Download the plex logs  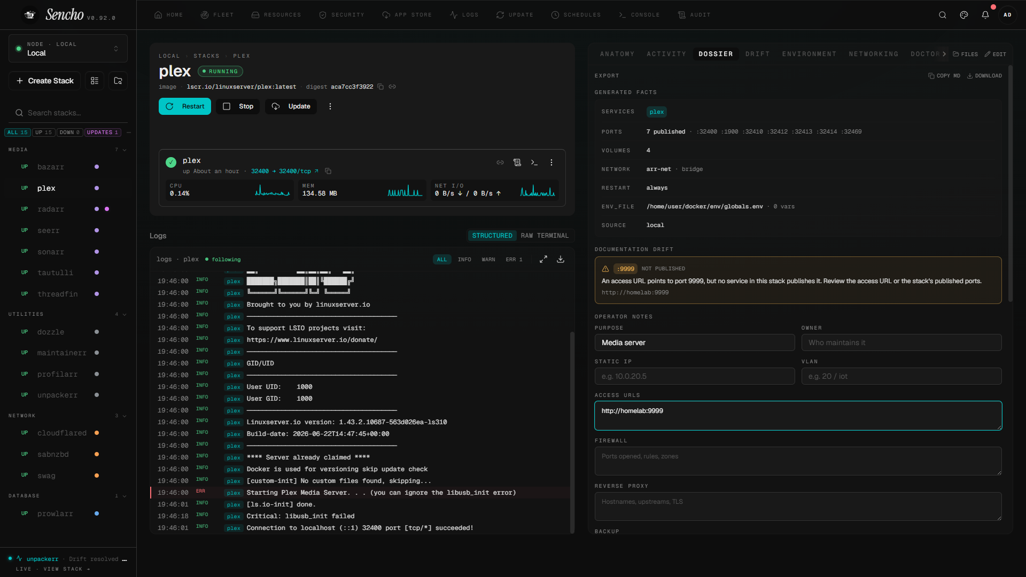click(x=561, y=259)
